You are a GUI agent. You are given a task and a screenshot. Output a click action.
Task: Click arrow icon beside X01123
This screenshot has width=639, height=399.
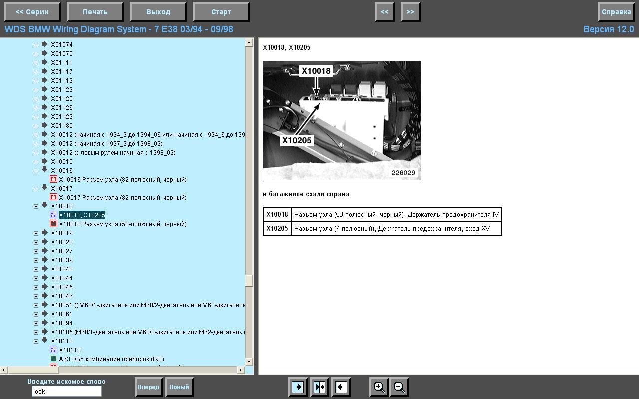click(x=44, y=89)
